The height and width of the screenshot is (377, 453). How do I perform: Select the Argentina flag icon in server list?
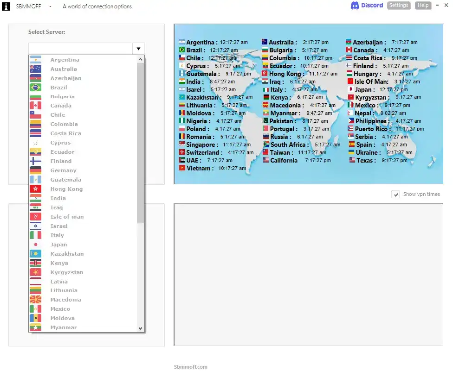35,59
